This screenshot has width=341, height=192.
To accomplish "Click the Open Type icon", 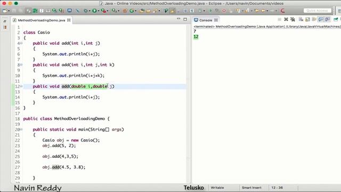I will pyautogui.click(x=142, y=11).
